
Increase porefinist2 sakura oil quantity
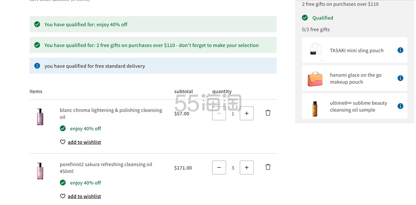[246, 168]
